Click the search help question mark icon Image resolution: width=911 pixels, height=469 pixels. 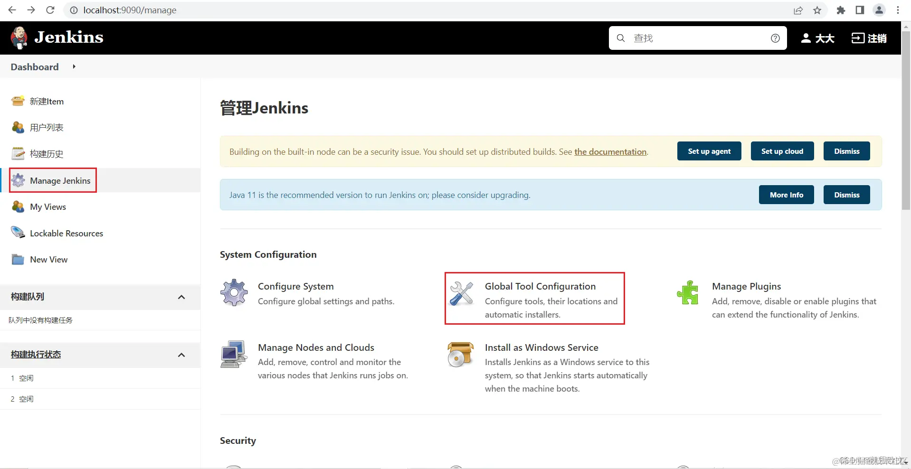(775, 38)
